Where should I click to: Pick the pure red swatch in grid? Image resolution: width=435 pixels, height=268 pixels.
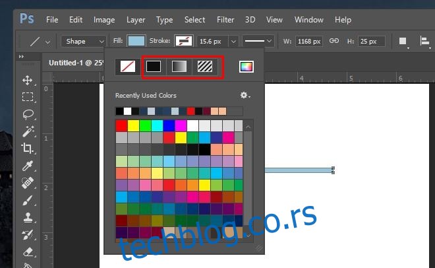pyautogui.click(x=121, y=125)
